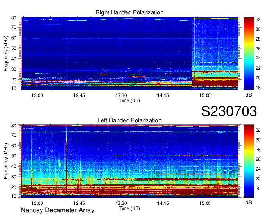Click the 28 dB label on Right Handed color bar
The image size is (265, 215).
(258, 39)
